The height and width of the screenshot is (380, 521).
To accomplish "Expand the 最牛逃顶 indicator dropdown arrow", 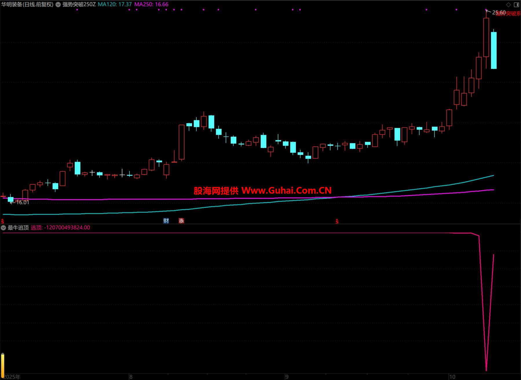I will pos(3,228).
